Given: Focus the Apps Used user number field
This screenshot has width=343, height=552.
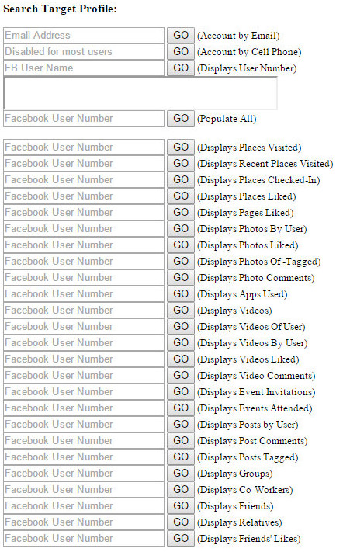Looking at the screenshot, I should pos(84,294).
